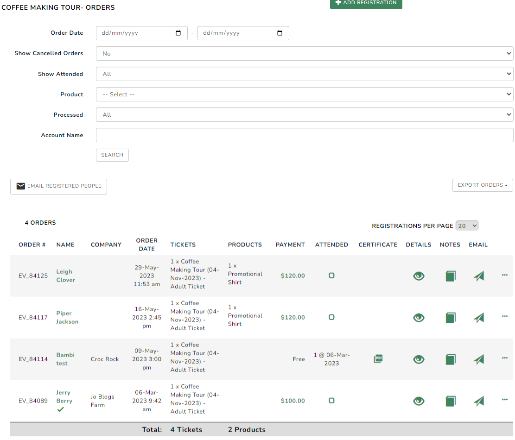Click the 2 Products total
Image resolution: width=515 pixels, height=440 pixels.
coord(247,429)
